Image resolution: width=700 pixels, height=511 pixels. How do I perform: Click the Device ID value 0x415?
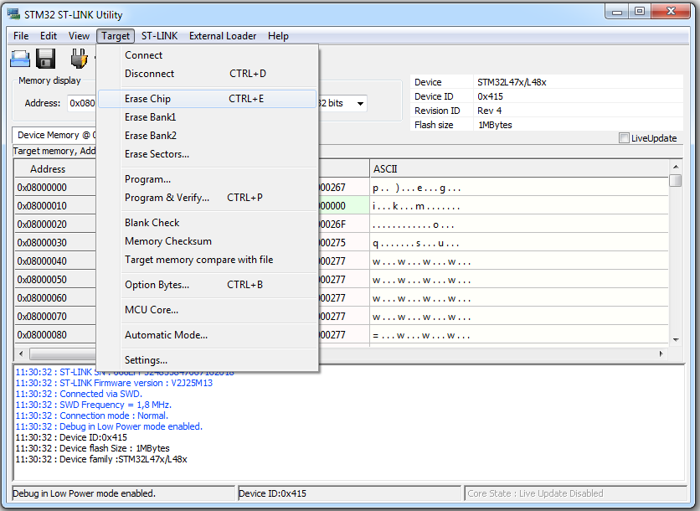pyautogui.click(x=490, y=96)
